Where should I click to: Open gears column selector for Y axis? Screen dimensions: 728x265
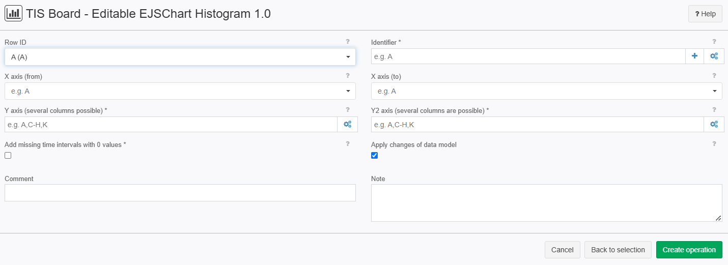347,125
